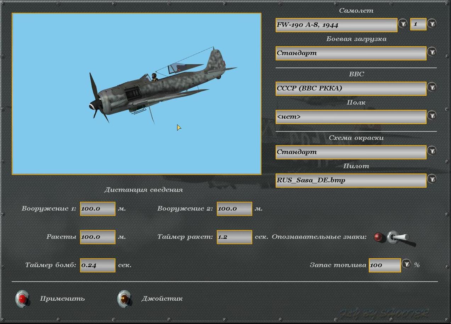Open the Схема окраски dropdown arrow
Image resolution: width=451 pixels, height=324 pixels.
[x=432, y=151]
